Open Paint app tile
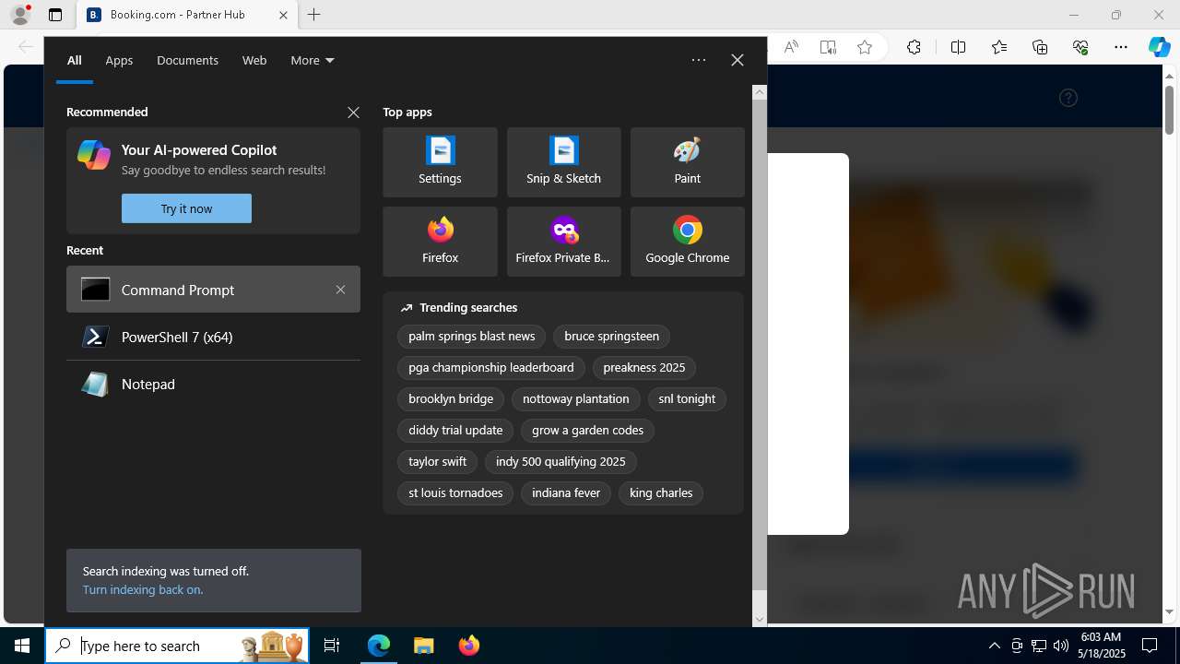The width and height of the screenshot is (1180, 664). coord(687,162)
